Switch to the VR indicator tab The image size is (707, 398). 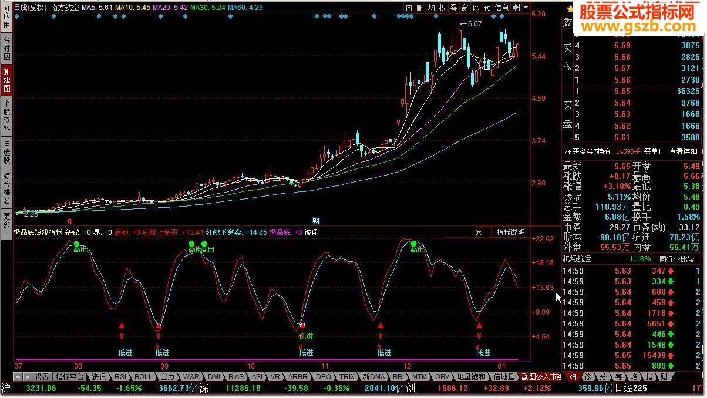(x=274, y=377)
